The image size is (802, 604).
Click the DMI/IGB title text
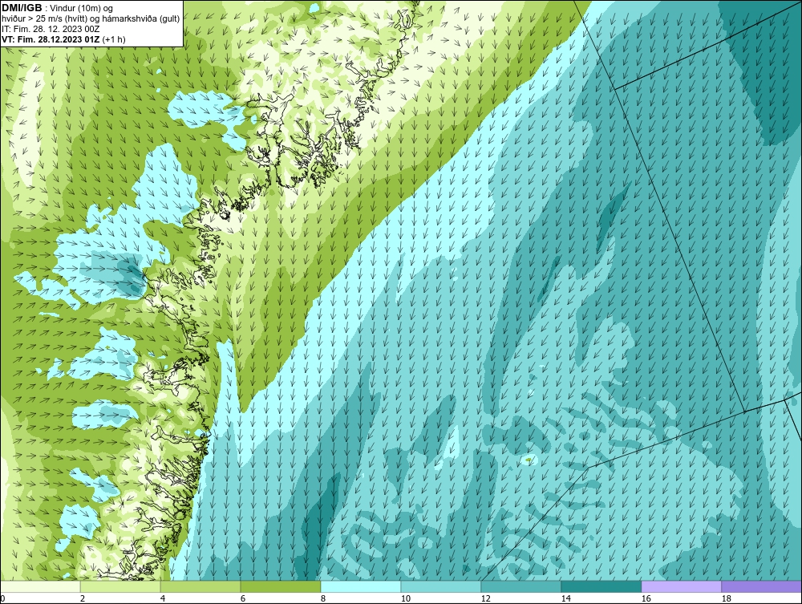22,8
